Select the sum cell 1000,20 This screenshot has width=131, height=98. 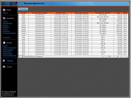pyautogui.click(x=118, y=31)
